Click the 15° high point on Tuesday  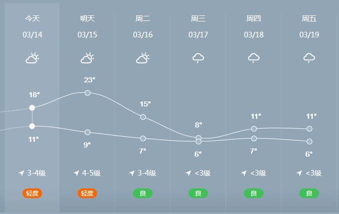[x=143, y=117]
